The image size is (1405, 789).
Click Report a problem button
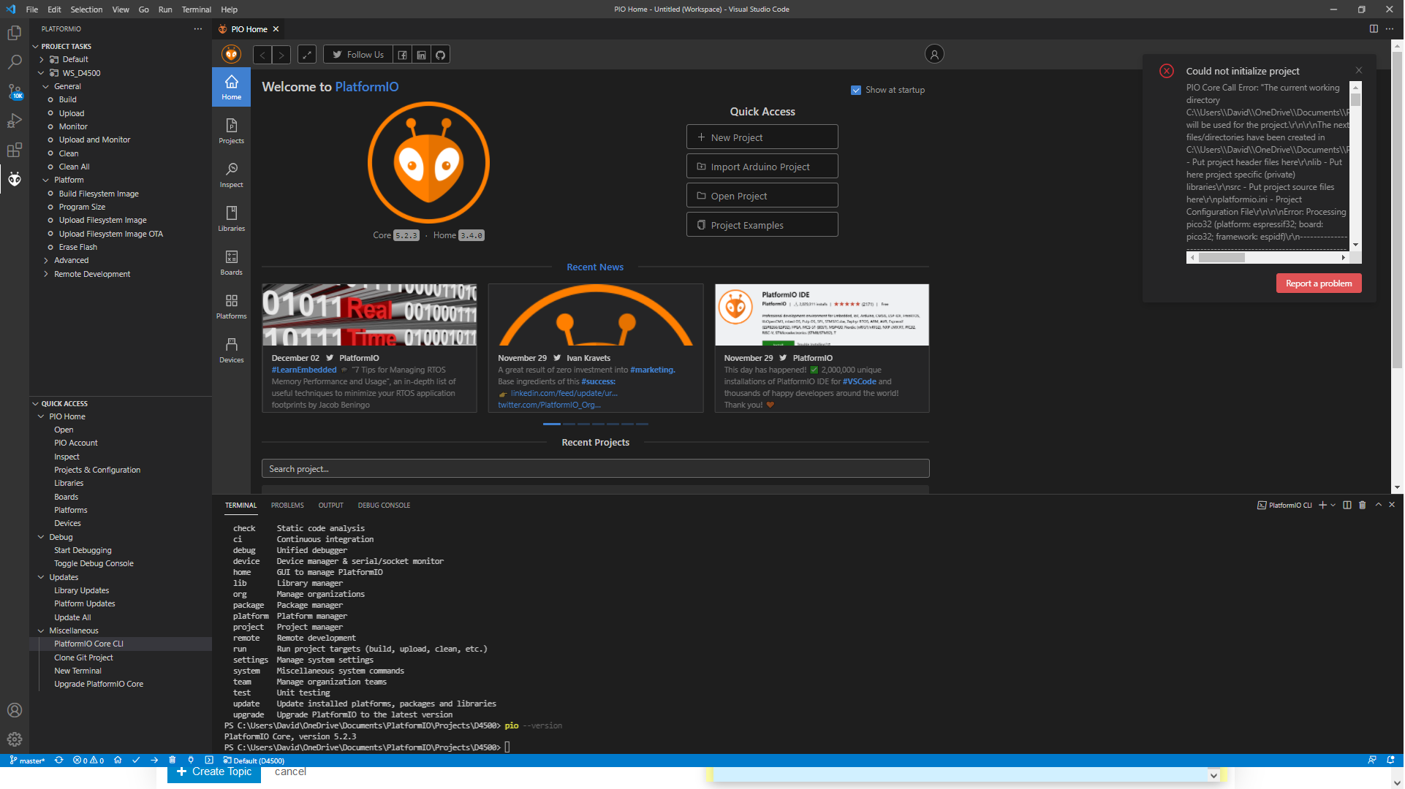click(x=1320, y=284)
